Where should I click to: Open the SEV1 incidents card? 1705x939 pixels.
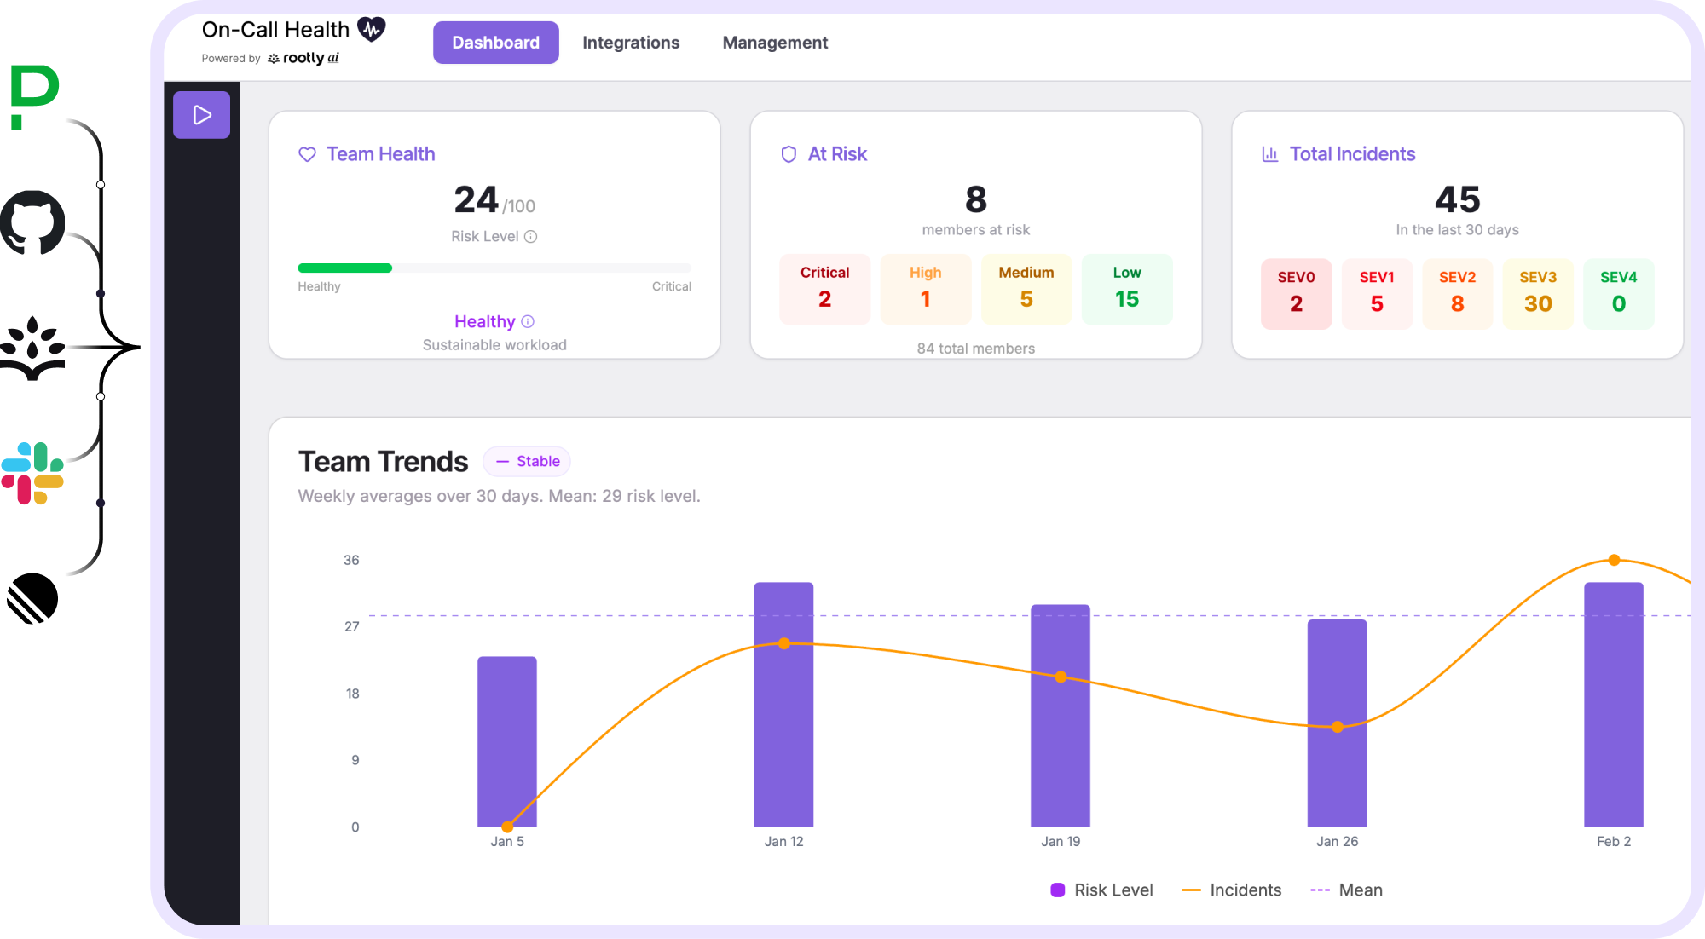click(1377, 294)
